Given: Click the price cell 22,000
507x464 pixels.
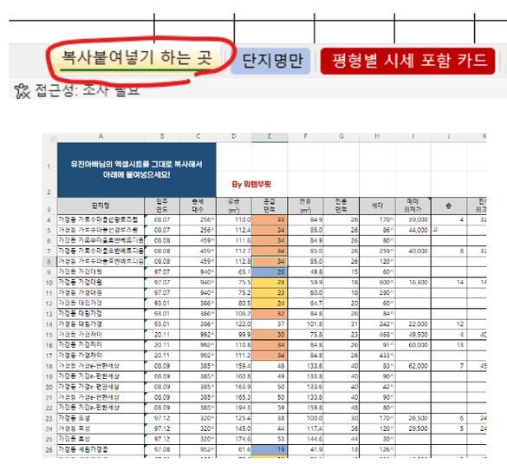Looking at the screenshot, I should click(x=413, y=324).
